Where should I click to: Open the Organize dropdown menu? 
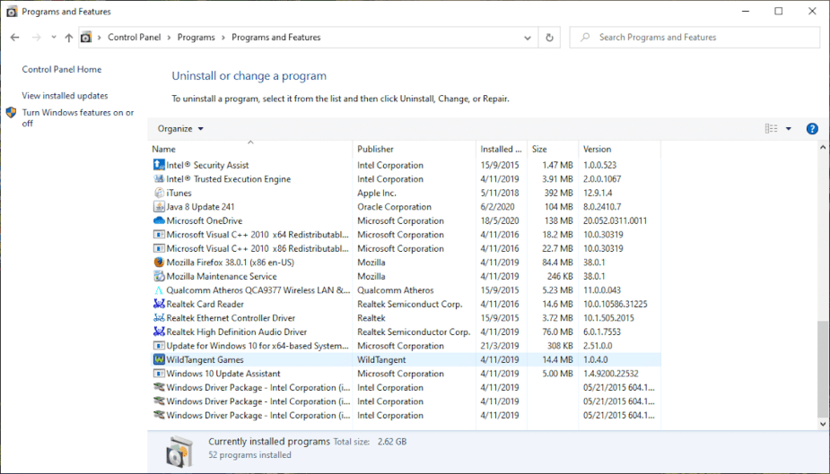pyautogui.click(x=180, y=129)
